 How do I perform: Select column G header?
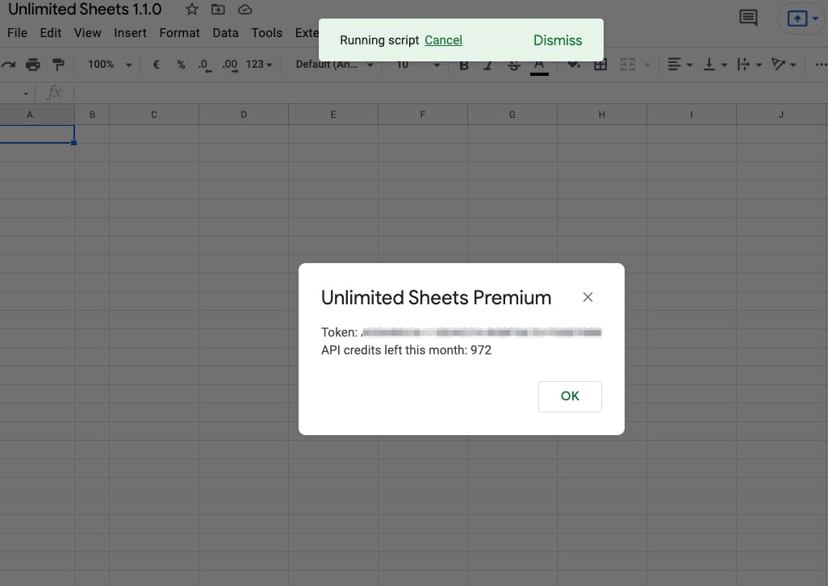point(512,115)
